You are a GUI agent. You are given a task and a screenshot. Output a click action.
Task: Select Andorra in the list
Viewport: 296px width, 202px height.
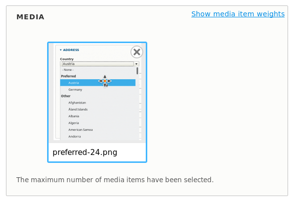click(74, 137)
